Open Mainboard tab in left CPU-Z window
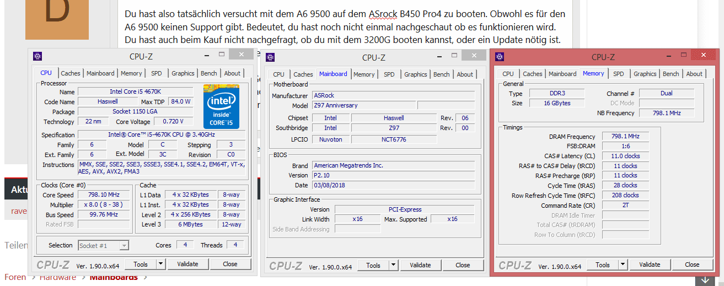This screenshot has width=724, height=286. click(100, 73)
